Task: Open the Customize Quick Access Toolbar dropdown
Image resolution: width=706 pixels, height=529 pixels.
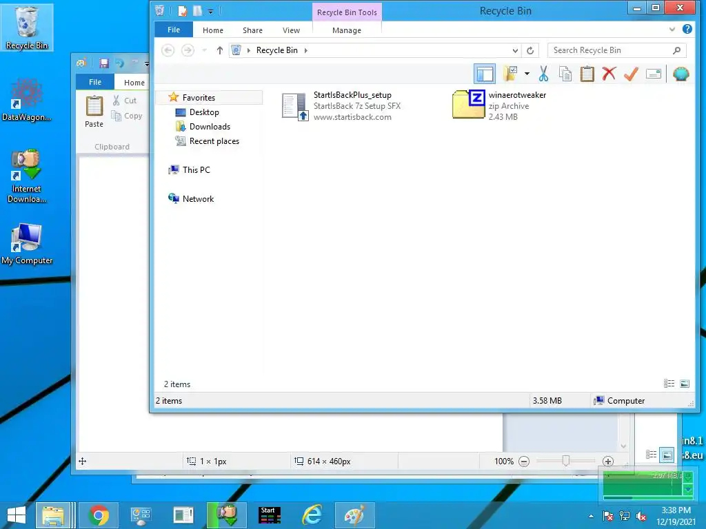Action: (x=210, y=12)
